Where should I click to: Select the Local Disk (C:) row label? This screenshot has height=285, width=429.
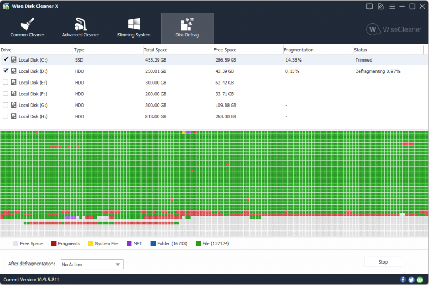pyautogui.click(x=33, y=60)
